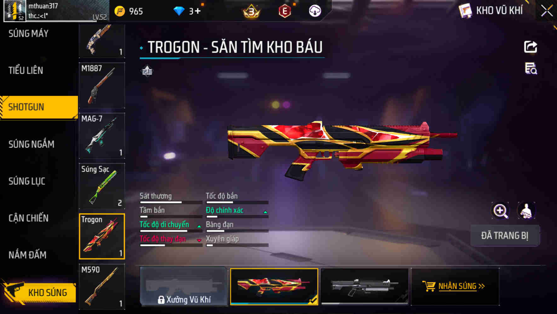Image resolution: width=557 pixels, height=314 pixels.
Task: Open the TIỂU LIÊN category
Action: 26,70
